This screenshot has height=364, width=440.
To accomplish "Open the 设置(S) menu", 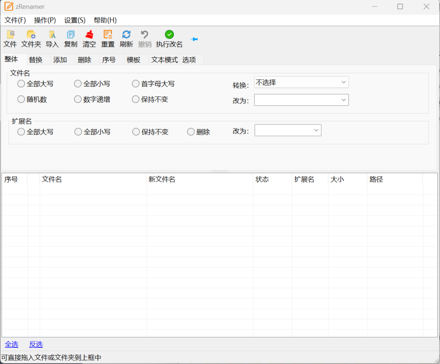I will pyautogui.click(x=75, y=20).
